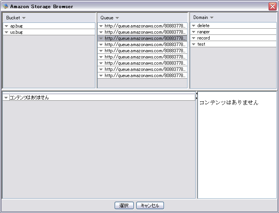Viewport: 279px width, 213px height.
Task: Click the arrow icon beside ap.bug
Action: [x=7, y=26]
